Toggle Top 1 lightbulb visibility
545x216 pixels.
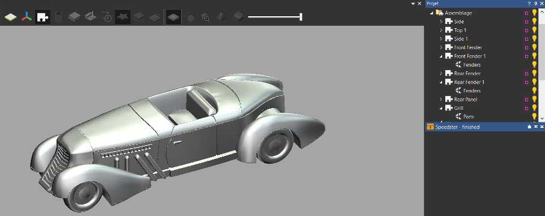534,30
